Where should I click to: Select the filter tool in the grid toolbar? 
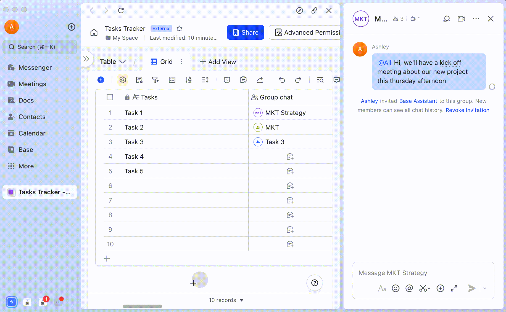click(156, 80)
